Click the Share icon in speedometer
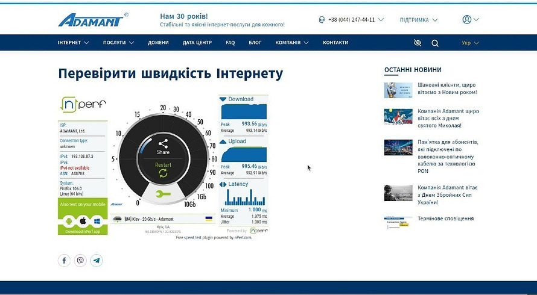537x295 pixels. pos(163,143)
